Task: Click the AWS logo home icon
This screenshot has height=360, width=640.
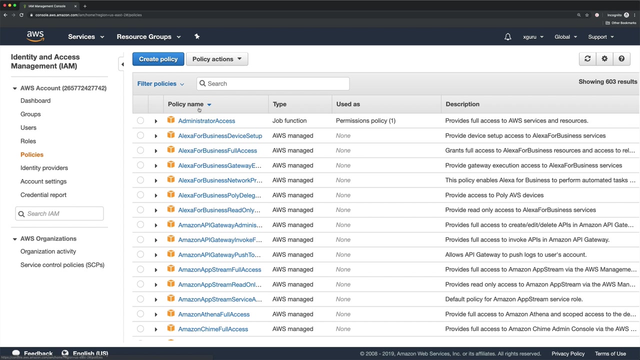Action: tap(35, 36)
